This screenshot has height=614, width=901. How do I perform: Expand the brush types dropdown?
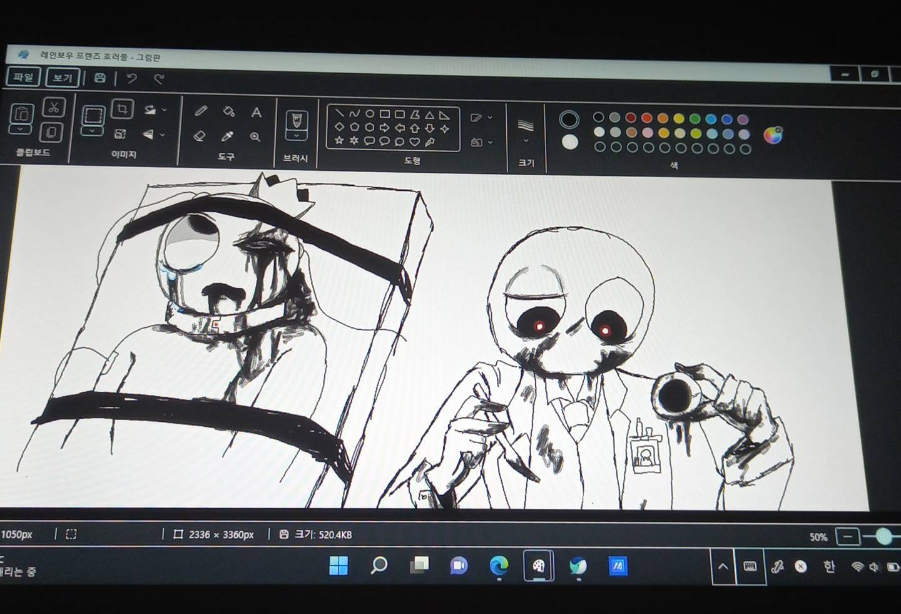[295, 136]
